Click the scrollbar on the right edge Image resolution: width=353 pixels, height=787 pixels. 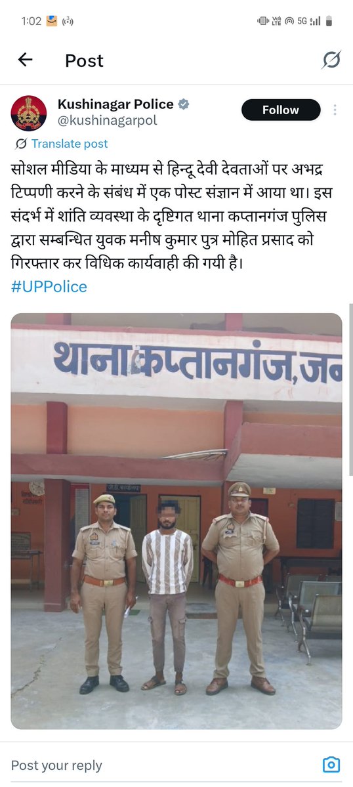(350, 389)
